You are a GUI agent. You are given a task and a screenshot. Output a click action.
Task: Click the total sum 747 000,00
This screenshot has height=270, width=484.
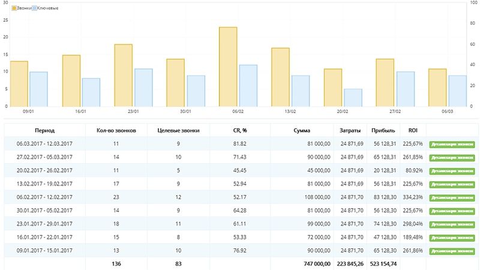(x=317, y=264)
